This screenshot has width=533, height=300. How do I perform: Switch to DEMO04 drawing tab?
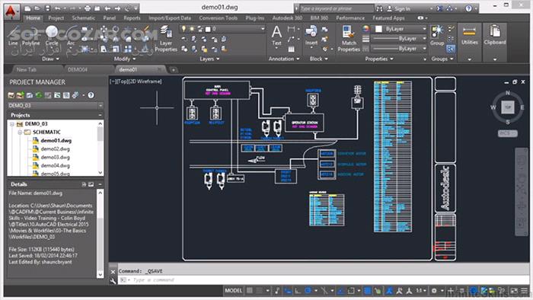(x=78, y=69)
